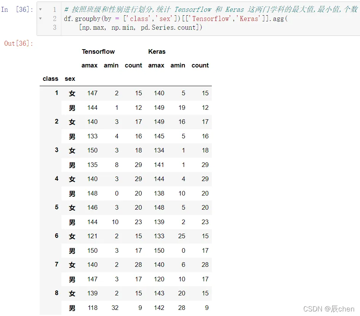Image resolution: width=360 pixels, height=316 pixels.
Task: Click Tensorflow amax value 139
Action: pos(93,293)
